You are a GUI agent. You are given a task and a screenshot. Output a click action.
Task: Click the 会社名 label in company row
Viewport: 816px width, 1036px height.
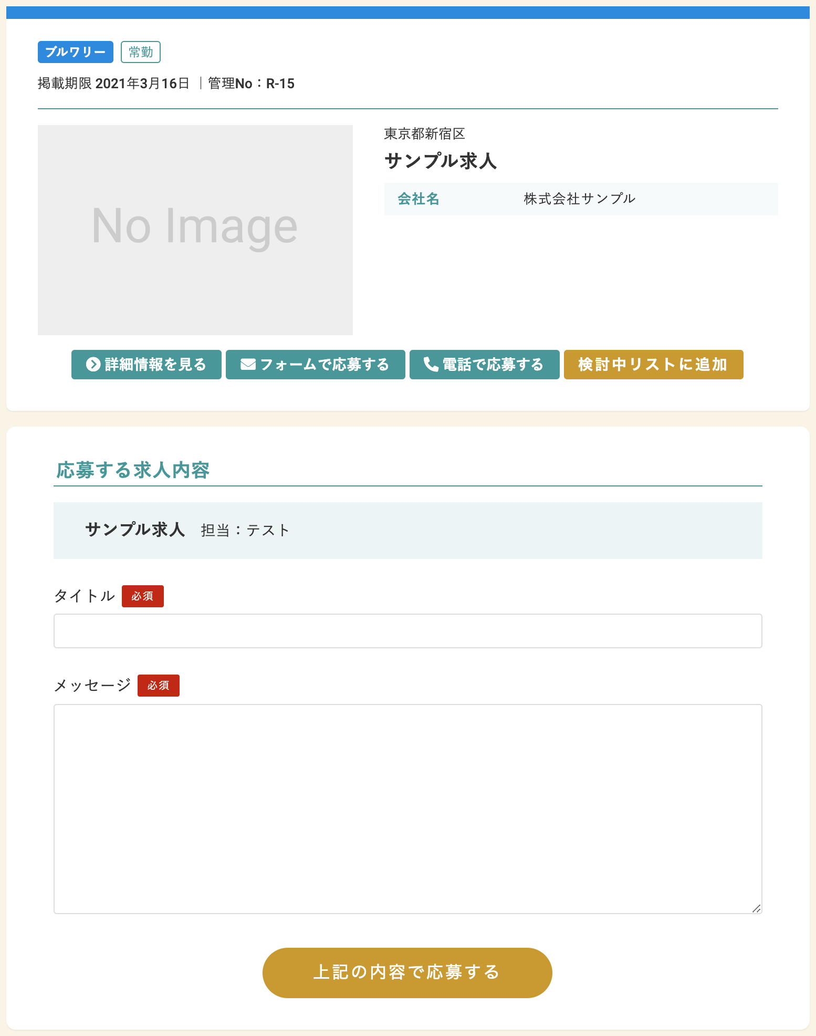tap(419, 199)
